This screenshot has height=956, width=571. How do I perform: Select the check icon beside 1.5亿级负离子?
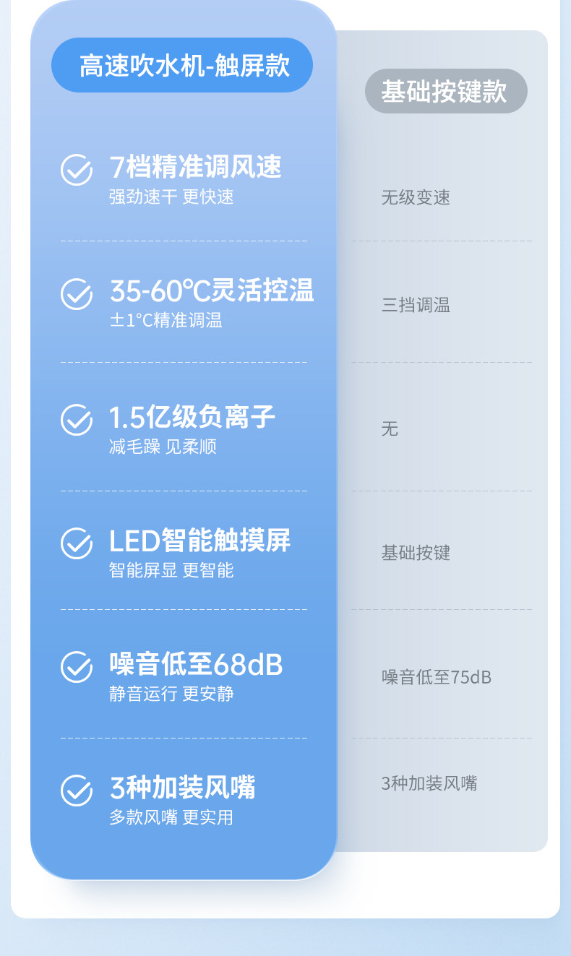pyautogui.click(x=76, y=420)
